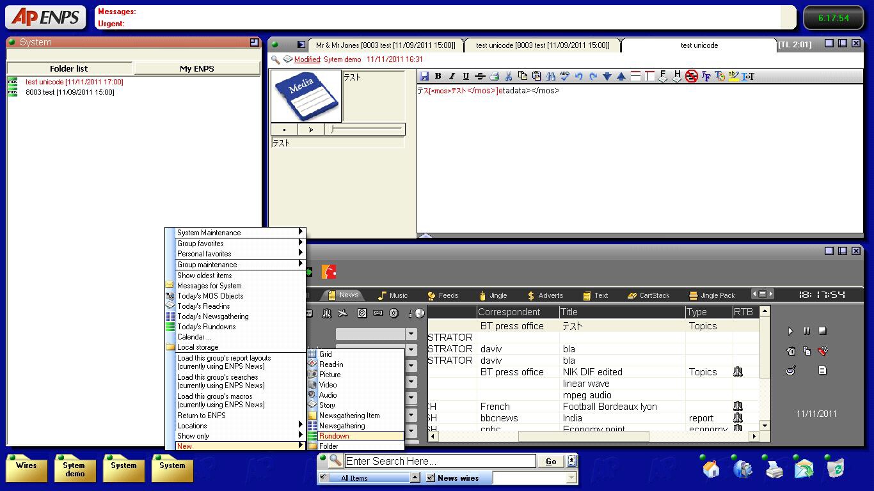Select Rundown from the New submenu

click(334, 436)
